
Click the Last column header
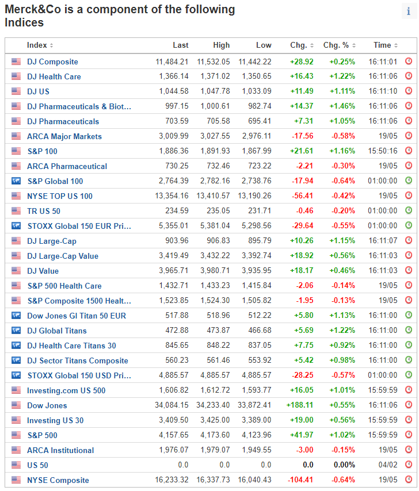[180, 45]
